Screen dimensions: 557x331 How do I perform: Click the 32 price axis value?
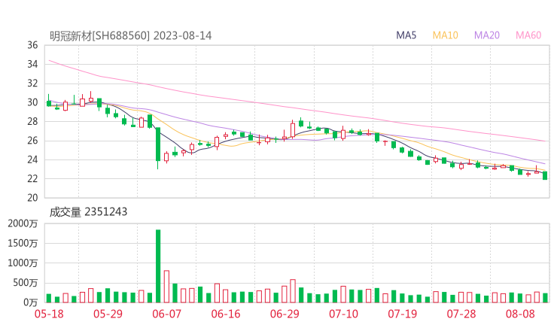(x=32, y=84)
